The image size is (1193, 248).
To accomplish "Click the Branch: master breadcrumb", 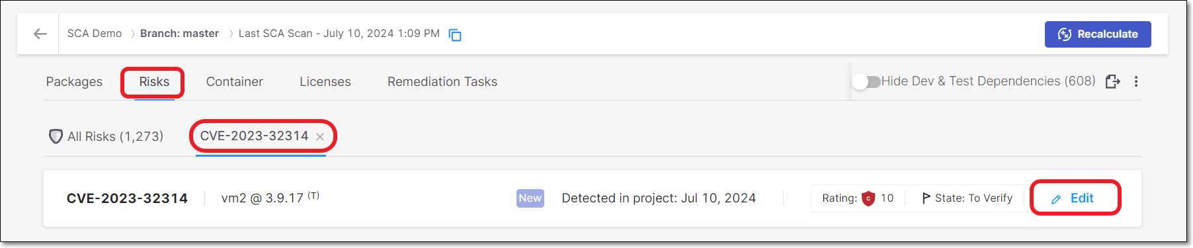I will coord(179,34).
